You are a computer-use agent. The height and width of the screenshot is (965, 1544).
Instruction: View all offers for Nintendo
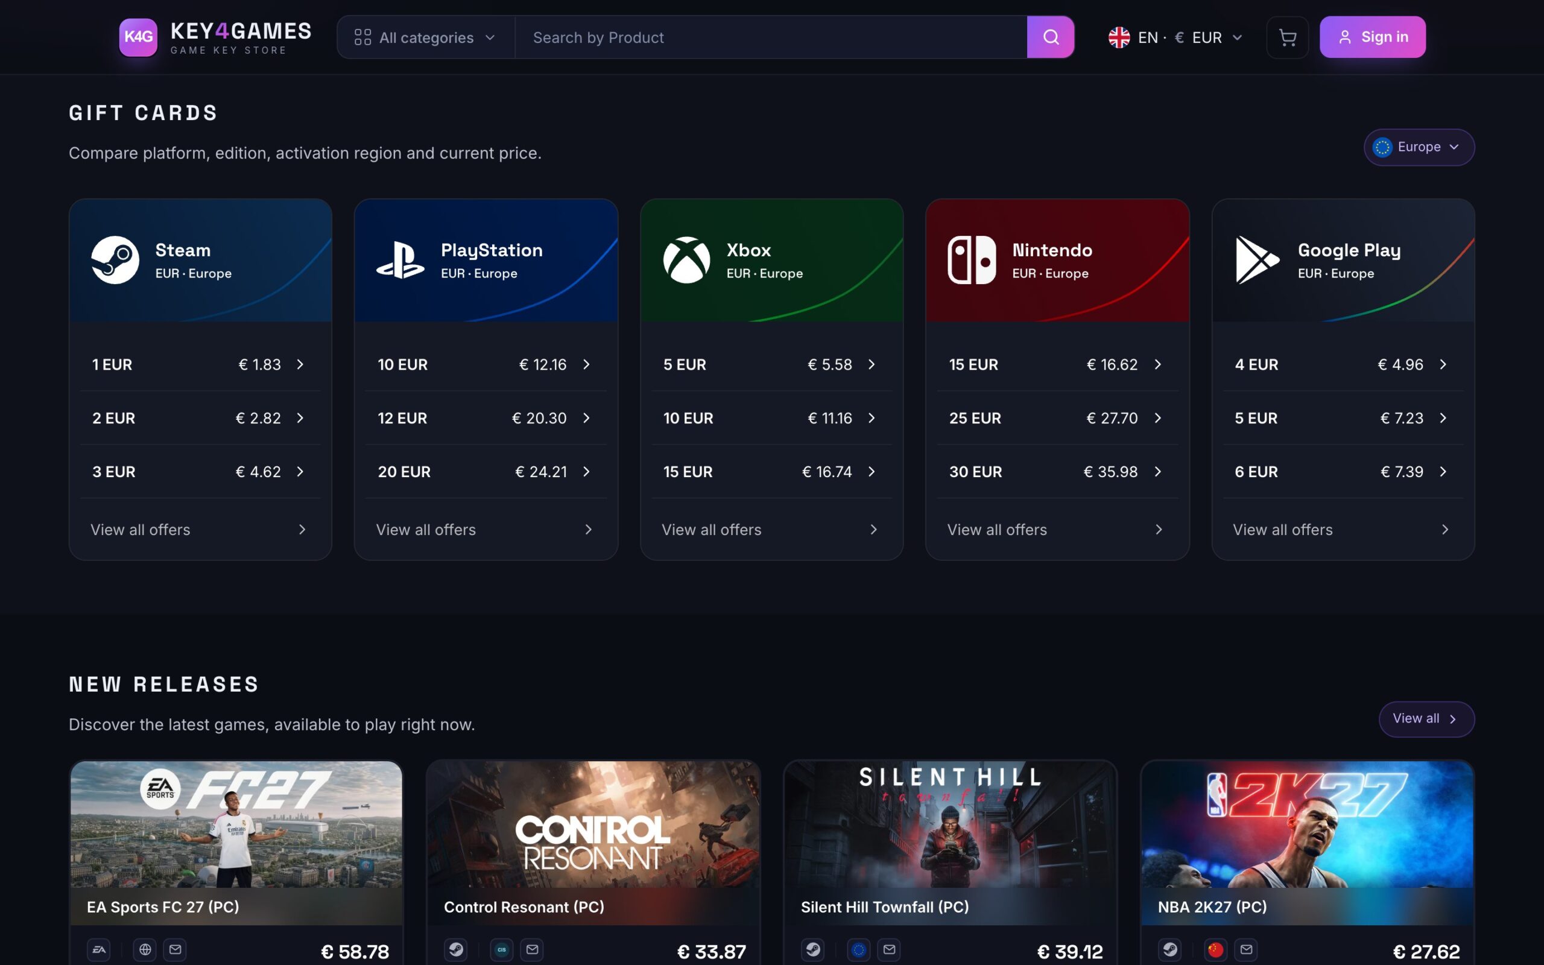pyautogui.click(x=1057, y=530)
